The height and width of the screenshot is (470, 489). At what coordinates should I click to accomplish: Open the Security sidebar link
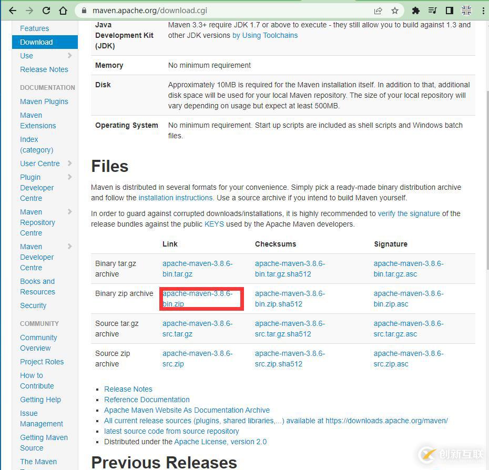pyautogui.click(x=33, y=305)
